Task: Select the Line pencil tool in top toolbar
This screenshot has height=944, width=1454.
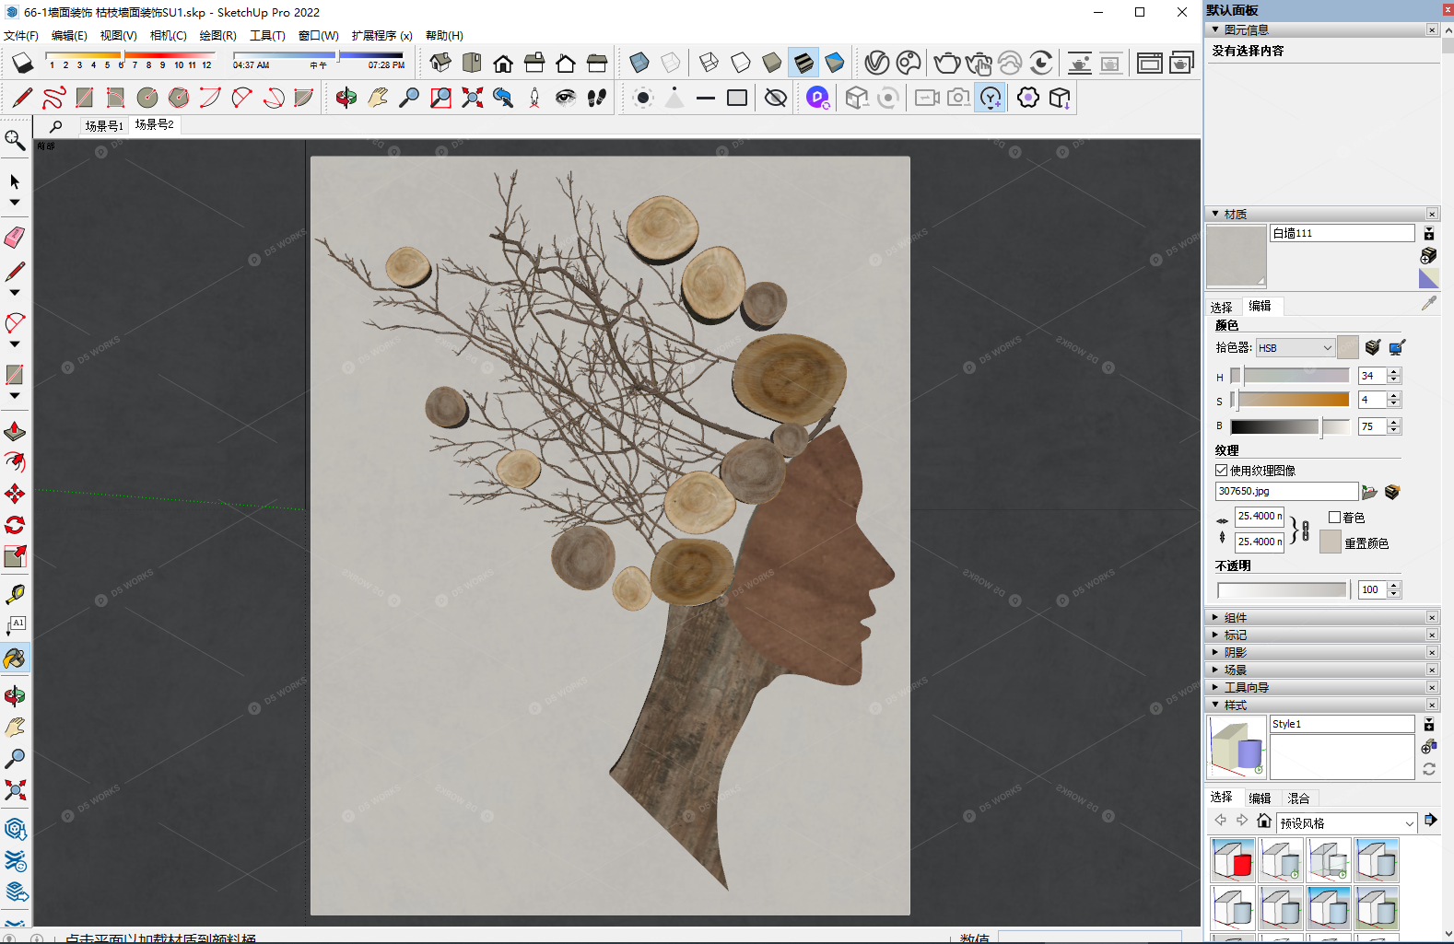Action: pyautogui.click(x=22, y=98)
